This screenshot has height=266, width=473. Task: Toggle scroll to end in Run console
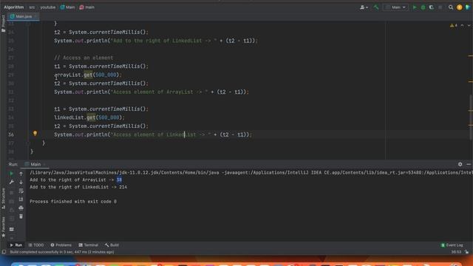[21, 199]
